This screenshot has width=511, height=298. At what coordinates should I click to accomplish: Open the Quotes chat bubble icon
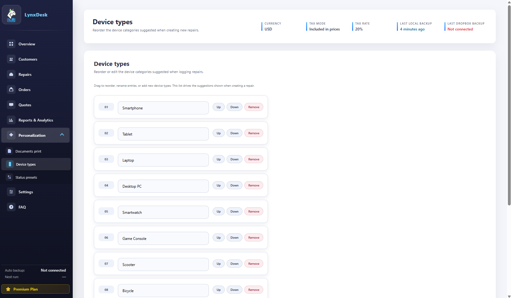point(11,105)
